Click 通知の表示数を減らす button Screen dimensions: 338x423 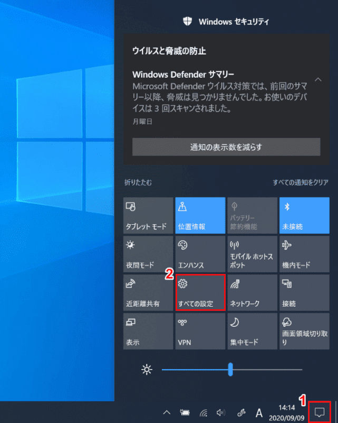226,147
